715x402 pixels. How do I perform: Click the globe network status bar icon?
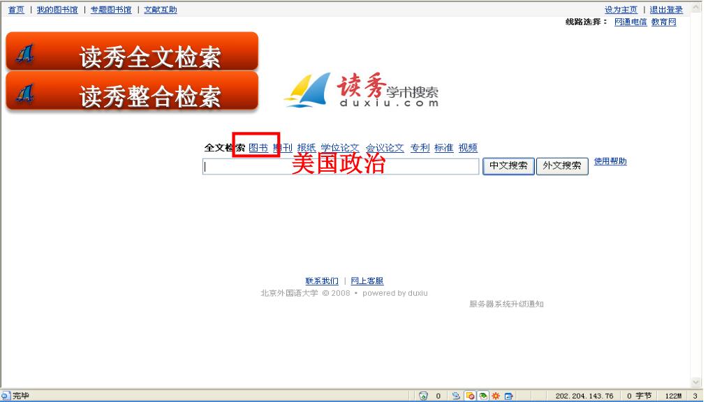[x=456, y=396]
